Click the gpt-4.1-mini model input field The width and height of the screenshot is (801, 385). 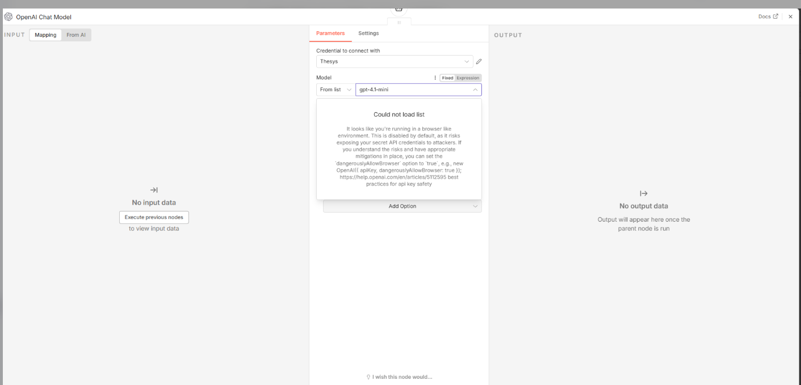(418, 90)
